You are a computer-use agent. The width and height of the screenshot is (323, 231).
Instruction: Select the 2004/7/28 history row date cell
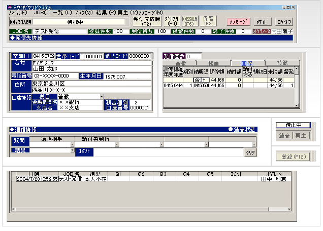click(37, 179)
